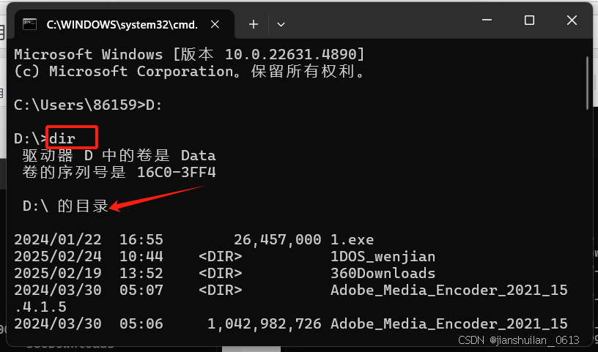The width and height of the screenshot is (598, 352).
Task: Click the time 05:06
Action: coord(141,323)
